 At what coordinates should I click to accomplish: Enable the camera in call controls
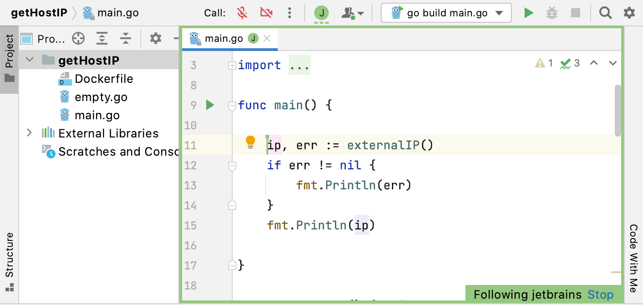[266, 13]
